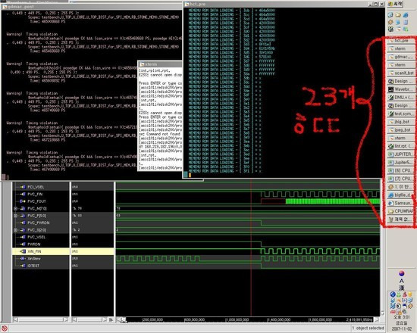Click the system clock showing 3:01
The height and width of the screenshot is (333, 417).
401,318
